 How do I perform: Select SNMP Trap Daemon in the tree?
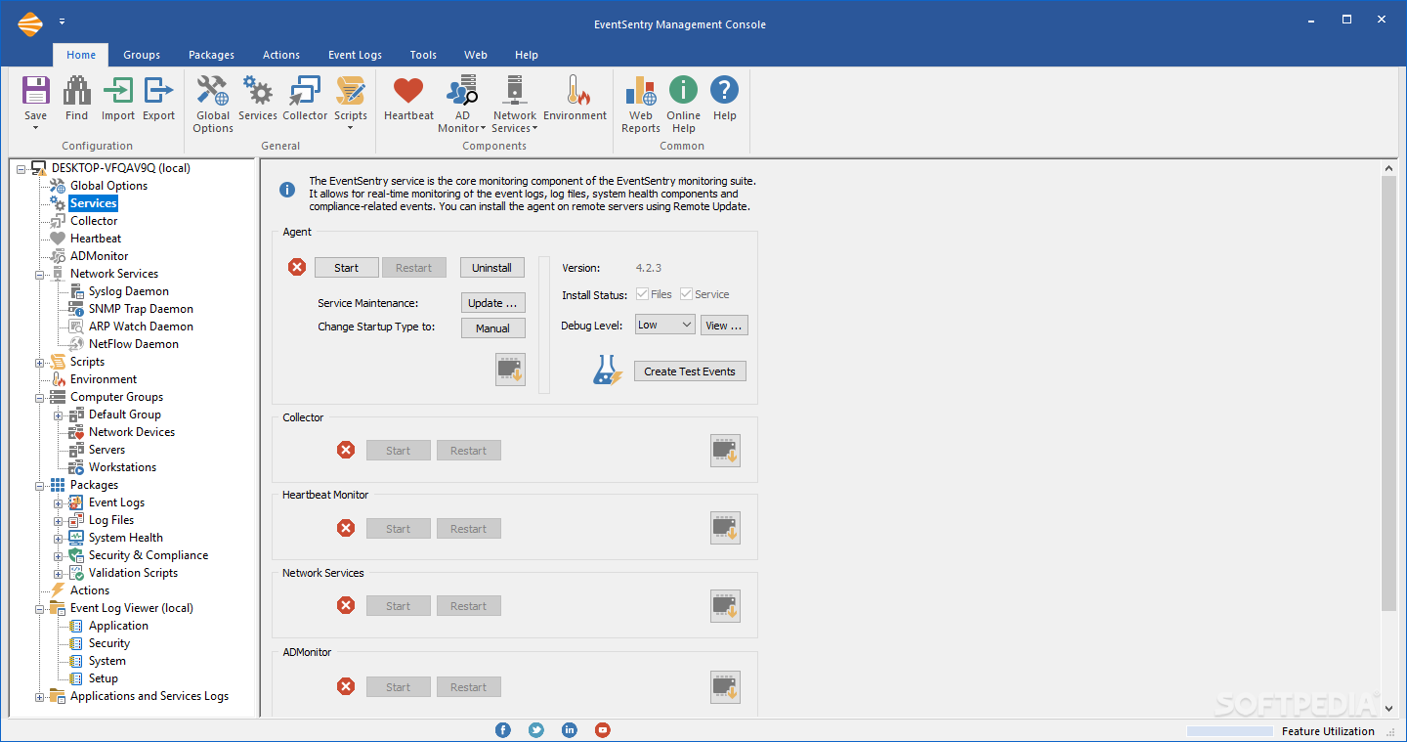click(x=141, y=309)
